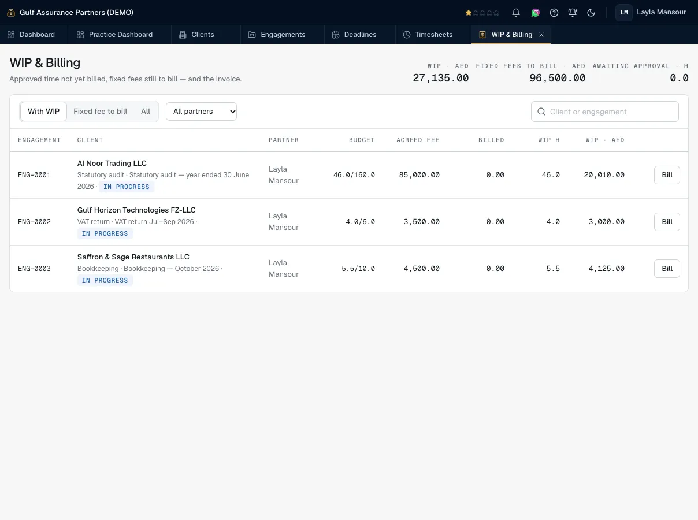
Task: Click the BILLED column header
Action: point(491,140)
